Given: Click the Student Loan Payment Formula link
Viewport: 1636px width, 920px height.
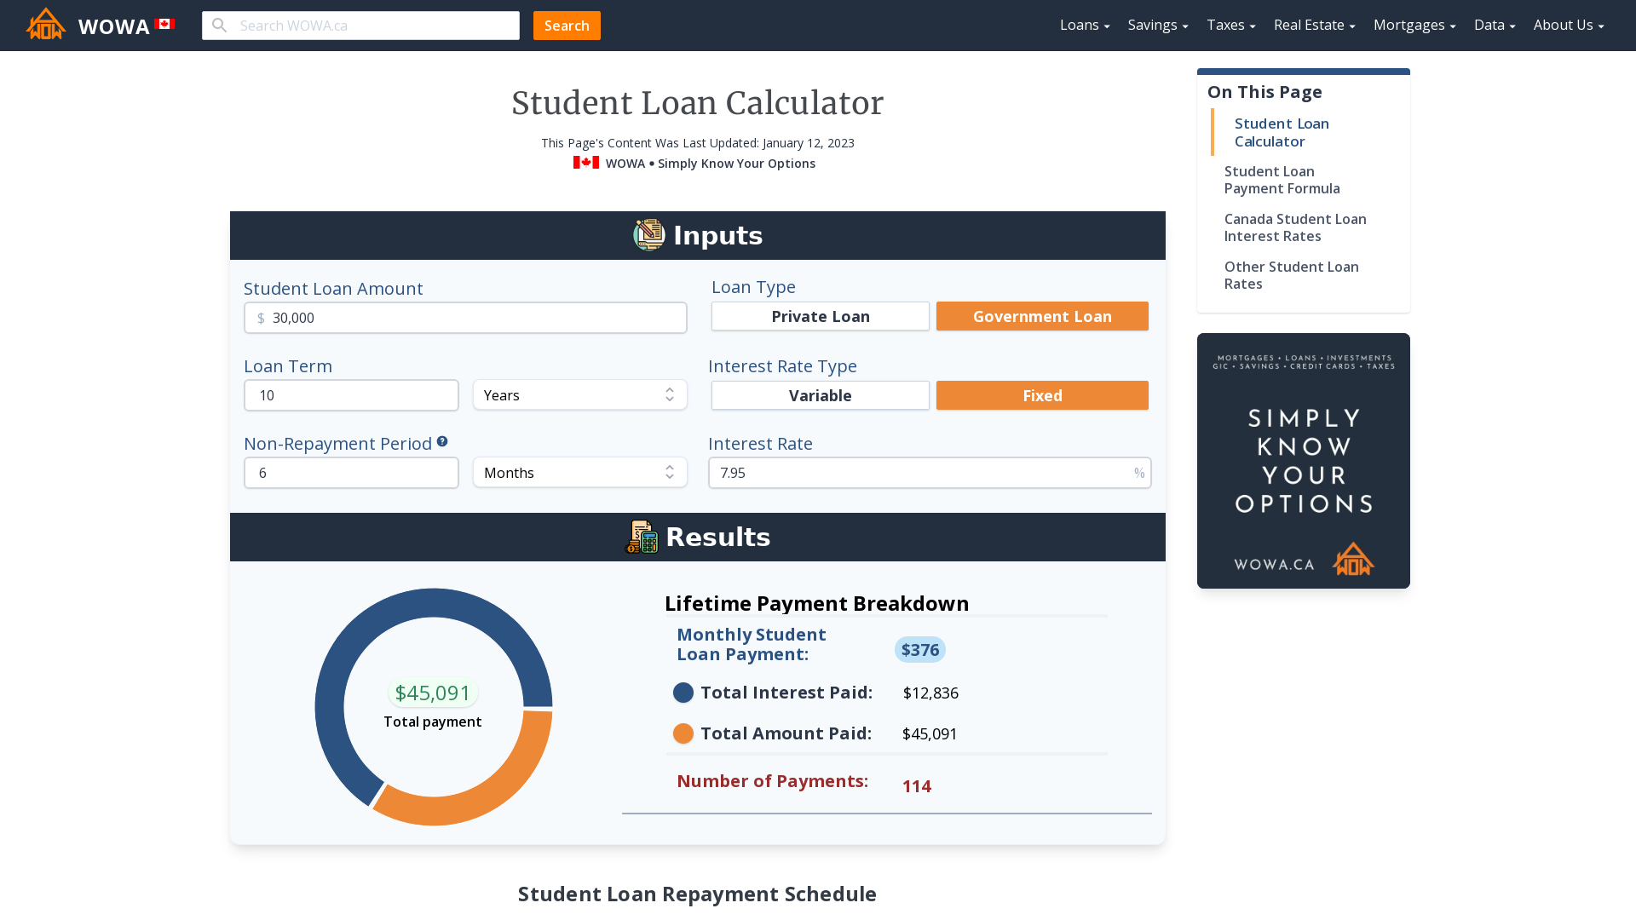Looking at the screenshot, I should pos(1282,179).
